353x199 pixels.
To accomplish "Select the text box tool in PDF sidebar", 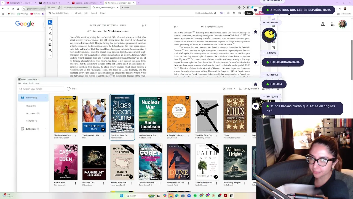I will (50, 44).
